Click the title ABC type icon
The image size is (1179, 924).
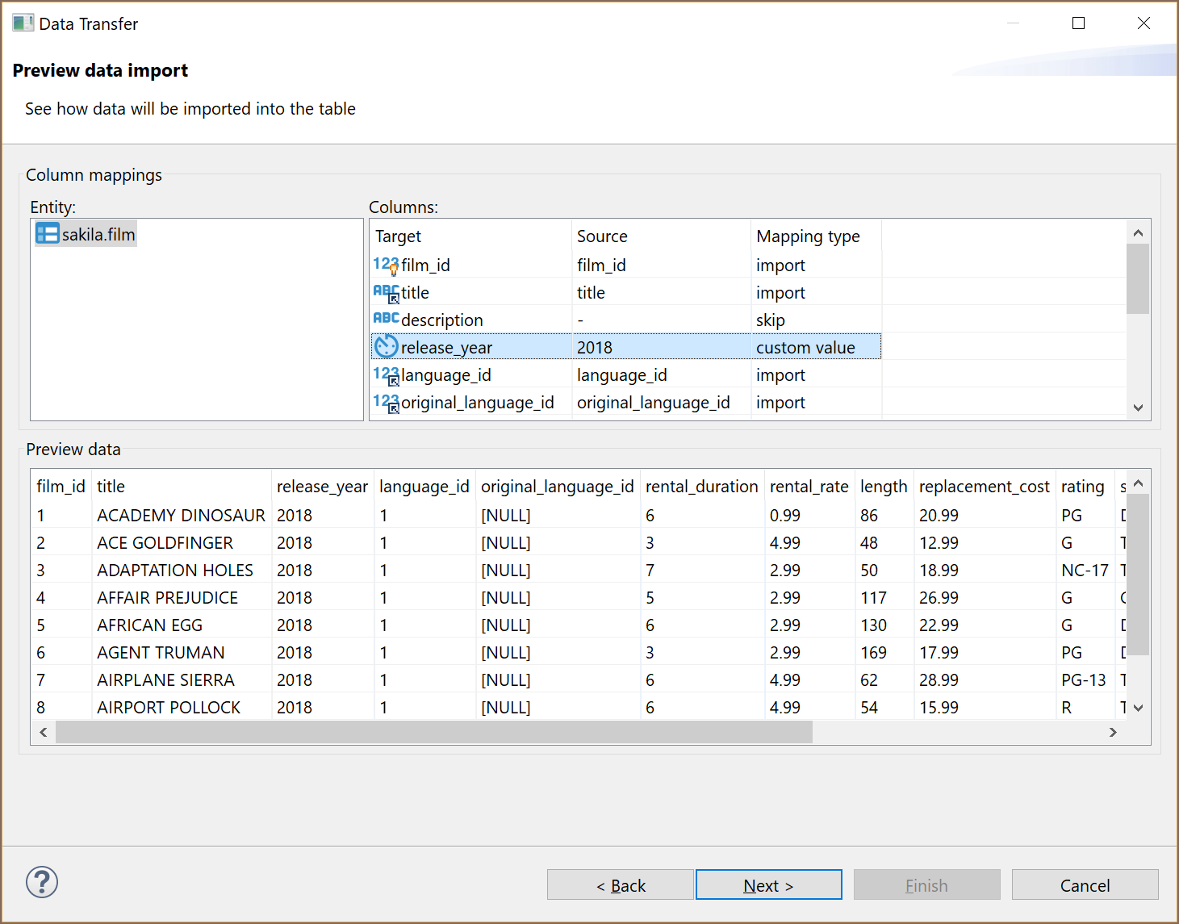click(386, 293)
